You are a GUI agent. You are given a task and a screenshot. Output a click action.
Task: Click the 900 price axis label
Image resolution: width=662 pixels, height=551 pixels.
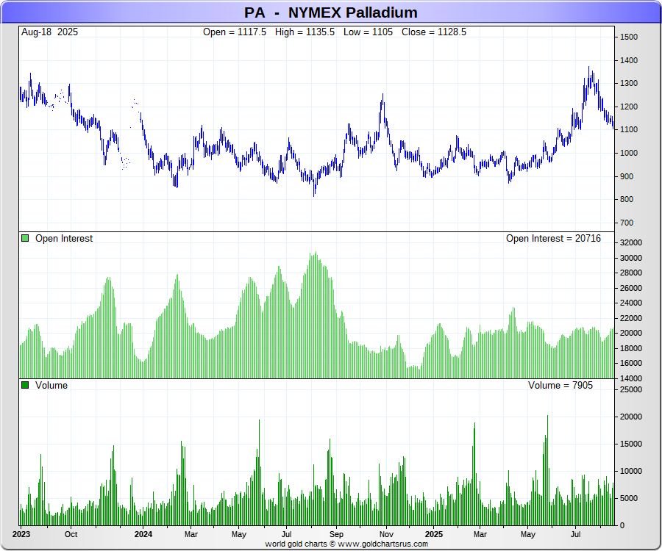point(627,176)
